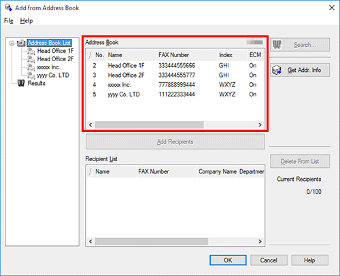This screenshot has height=276, width=340.
Task: Collapse the Address Book List tree node
Action: click(12, 43)
